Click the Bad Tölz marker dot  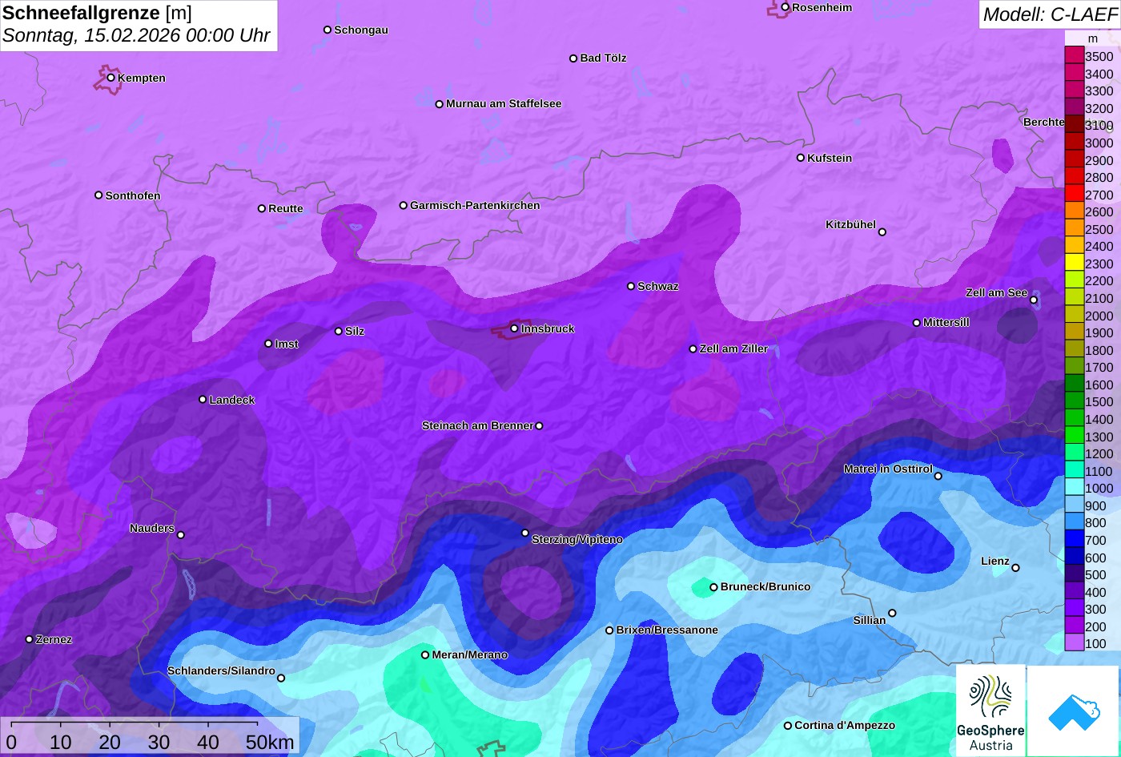tap(573, 58)
